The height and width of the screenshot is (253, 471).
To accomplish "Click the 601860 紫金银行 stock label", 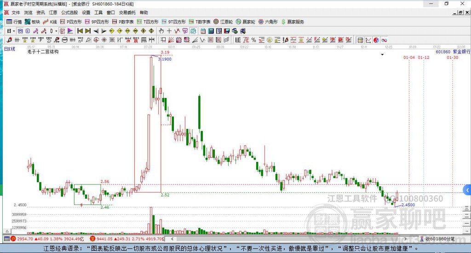I will pos(453,52).
